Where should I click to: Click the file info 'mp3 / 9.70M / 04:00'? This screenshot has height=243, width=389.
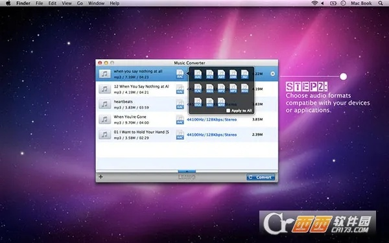point(131,122)
